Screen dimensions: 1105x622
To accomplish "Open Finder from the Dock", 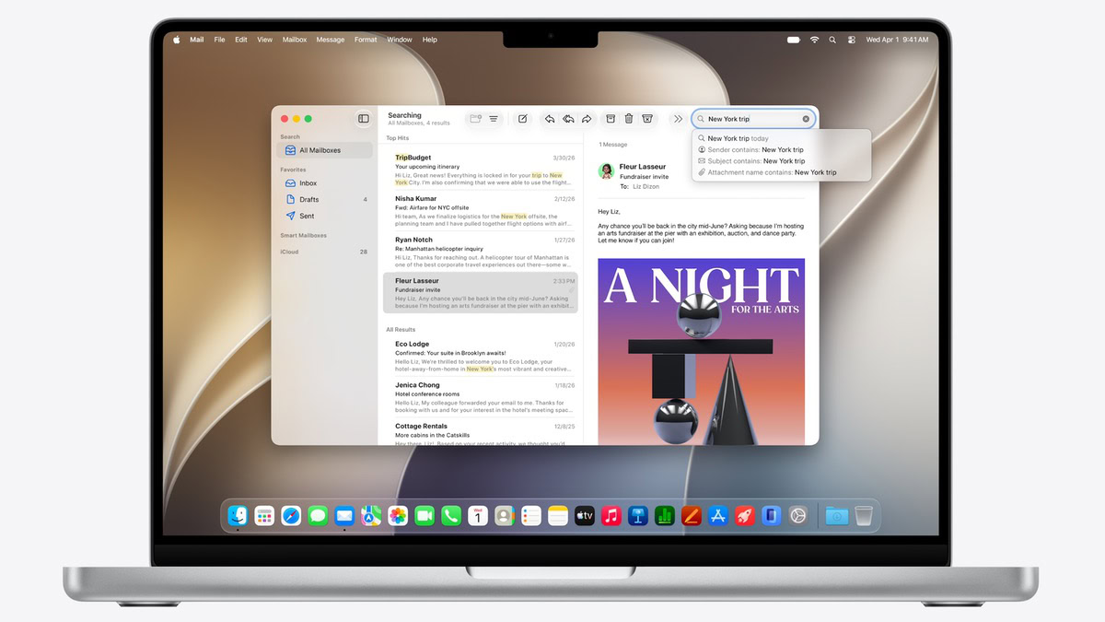I will (x=238, y=515).
